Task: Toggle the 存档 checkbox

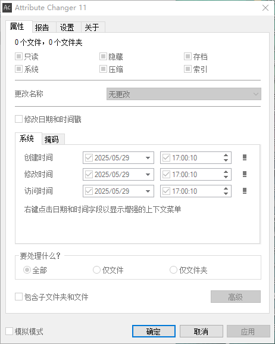Action: click(187, 57)
